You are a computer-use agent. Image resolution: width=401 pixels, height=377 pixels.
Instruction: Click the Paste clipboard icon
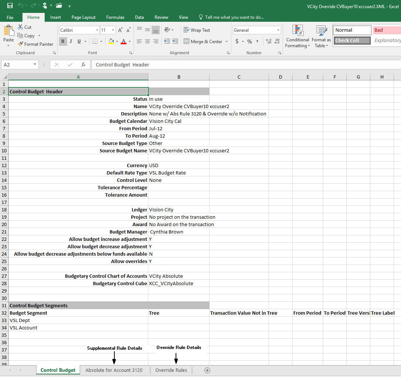[9, 31]
